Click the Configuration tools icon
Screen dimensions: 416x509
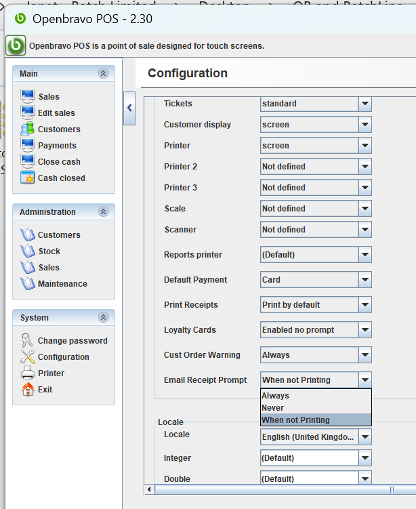tap(28, 357)
